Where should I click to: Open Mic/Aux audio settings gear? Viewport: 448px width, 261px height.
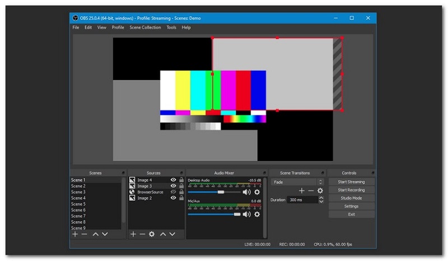[257, 214]
